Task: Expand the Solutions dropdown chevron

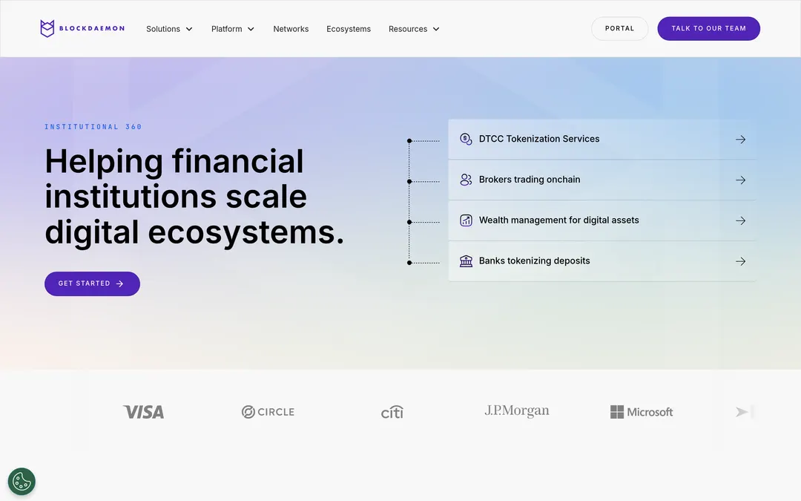Action: 189,29
